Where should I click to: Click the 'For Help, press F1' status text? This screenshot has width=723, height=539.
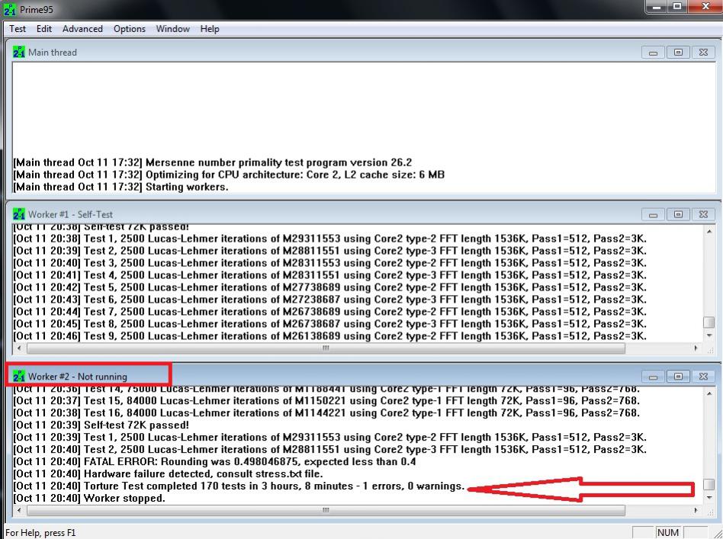point(40,533)
